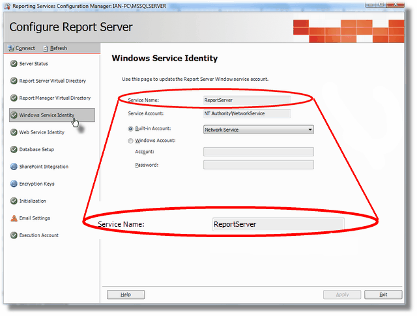417x316 pixels.
Task: Click the Report Server Virtual Directory icon
Action: [x=13, y=81]
